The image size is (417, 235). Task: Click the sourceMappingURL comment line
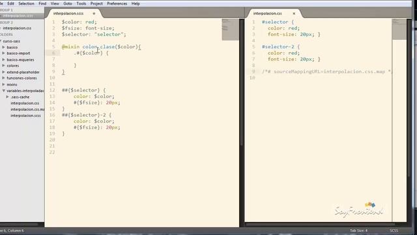(x=327, y=72)
